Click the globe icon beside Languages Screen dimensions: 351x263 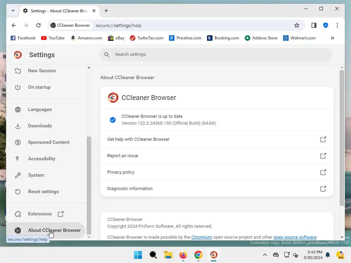(18, 110)
